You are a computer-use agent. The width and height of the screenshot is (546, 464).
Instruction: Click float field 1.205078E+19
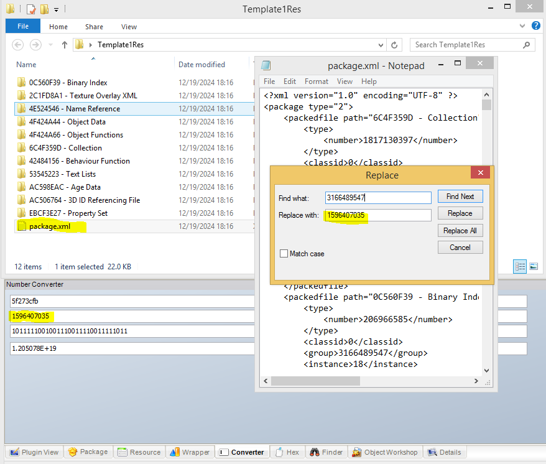click(x=132, y=348)
